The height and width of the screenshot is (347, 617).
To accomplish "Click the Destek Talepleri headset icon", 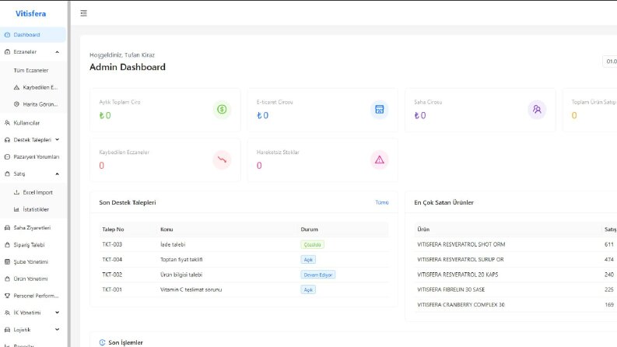I will point(7,140).
